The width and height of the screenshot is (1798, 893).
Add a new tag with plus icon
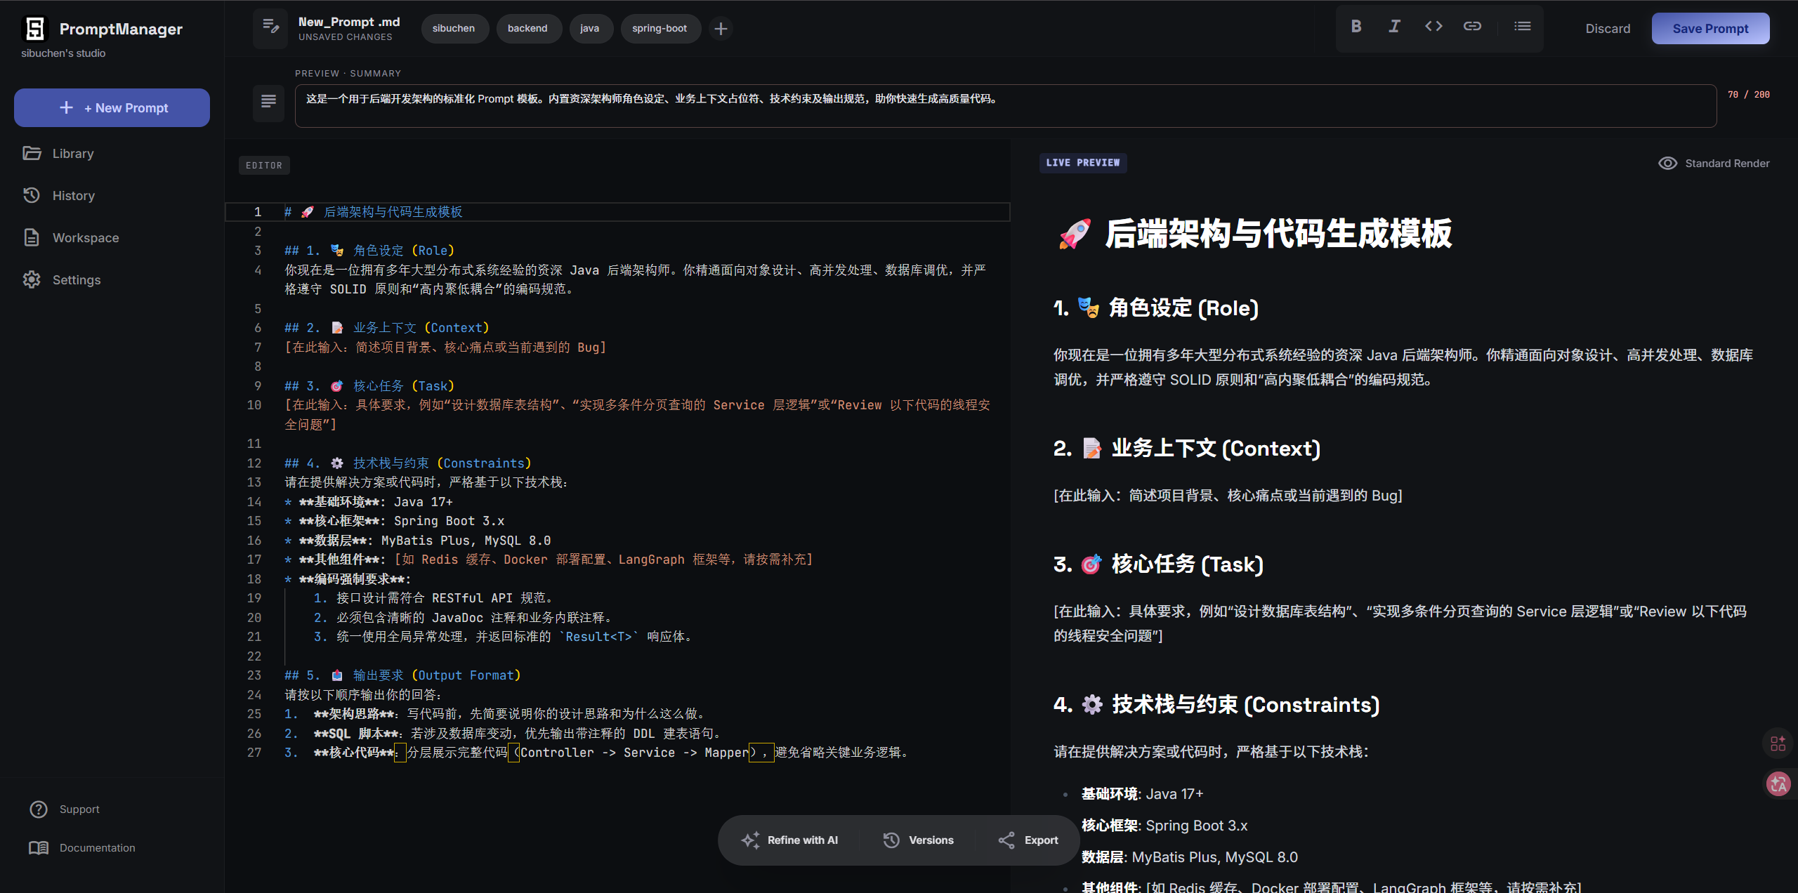721,29
